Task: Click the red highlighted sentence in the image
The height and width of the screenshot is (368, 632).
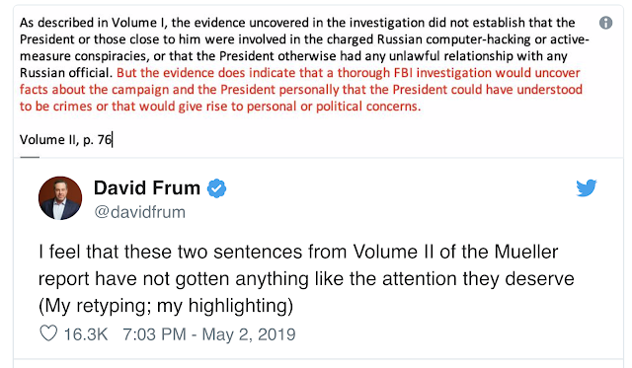Action: [x=300, y=90]
